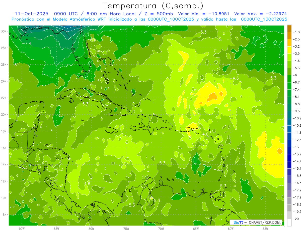Click the -7.4 contour label
Screen dimensions: 301x232
pos(27,44)
